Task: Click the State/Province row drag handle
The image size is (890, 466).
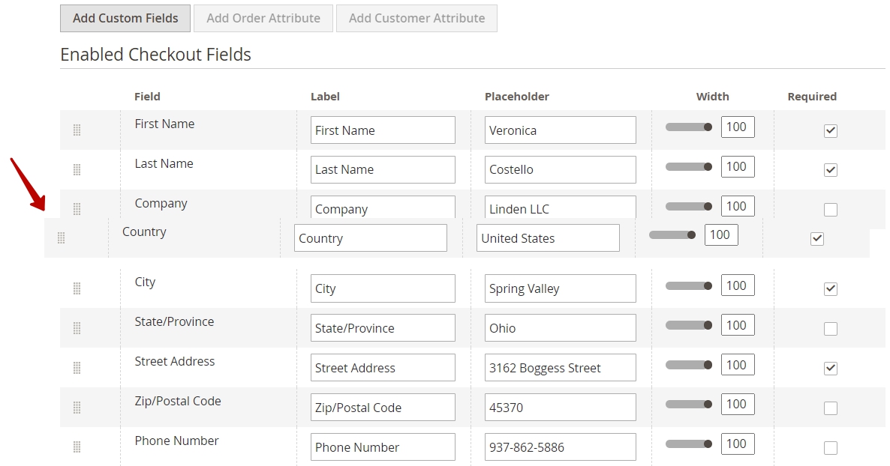Action: 77,328
